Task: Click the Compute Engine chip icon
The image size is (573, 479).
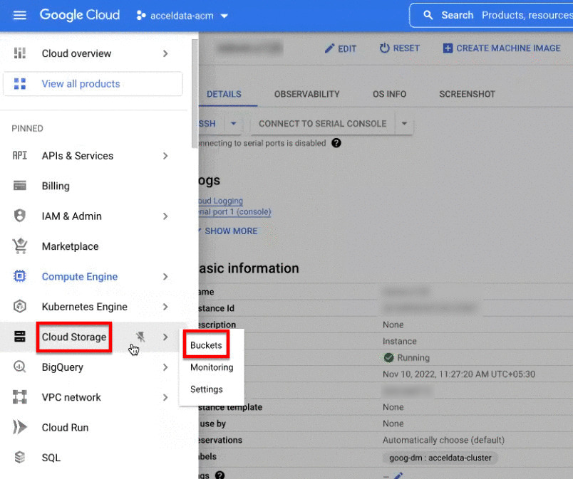Action: pyautogui.click(x=20, y=276)
